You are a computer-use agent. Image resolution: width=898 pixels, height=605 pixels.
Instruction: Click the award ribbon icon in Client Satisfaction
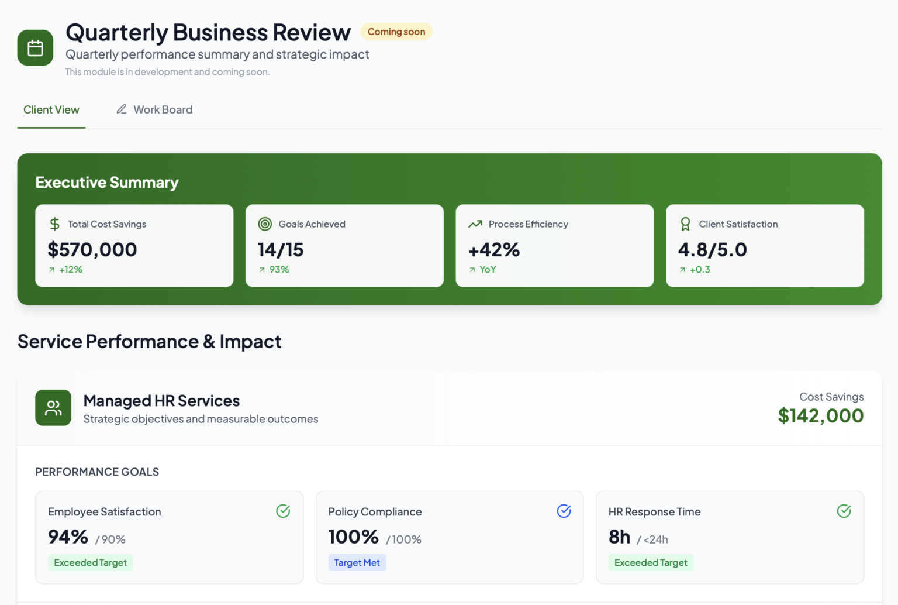pyautogui.click(x=685, y=224)
